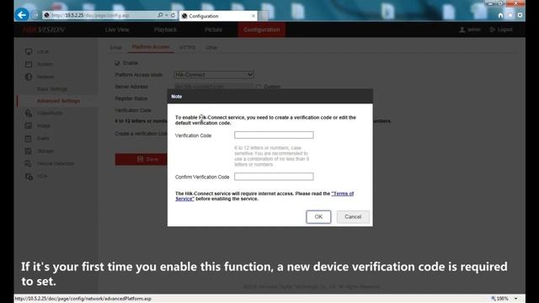
Task: Click the red Save button
Action: [x=141, y=159]
